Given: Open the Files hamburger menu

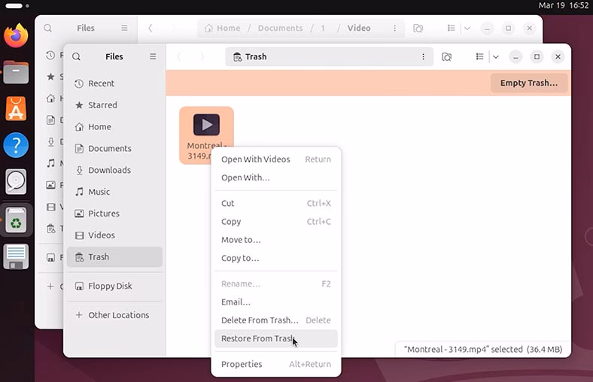Looking at the screenshot, I should pyautogui.click(x=153, y=56).
